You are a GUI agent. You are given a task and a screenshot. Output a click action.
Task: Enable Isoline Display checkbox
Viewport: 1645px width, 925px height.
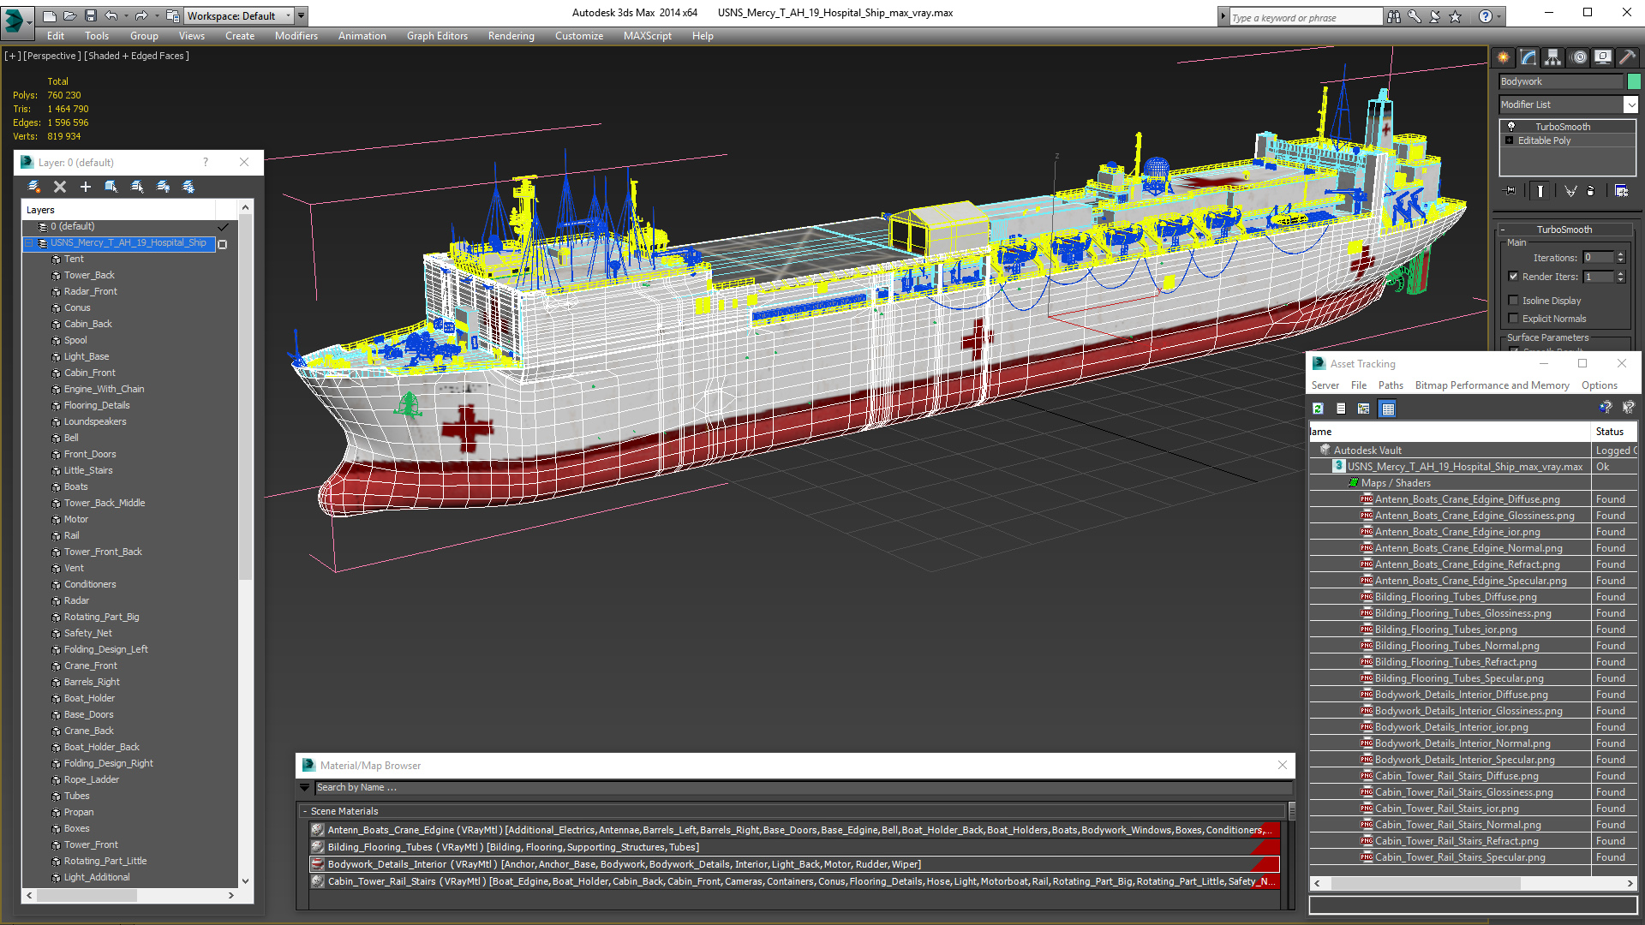tap(1514, 301)
